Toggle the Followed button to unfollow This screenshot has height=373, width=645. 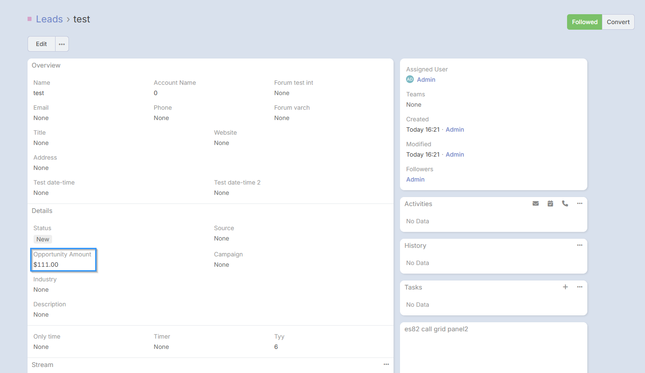(x=584, y=22)
